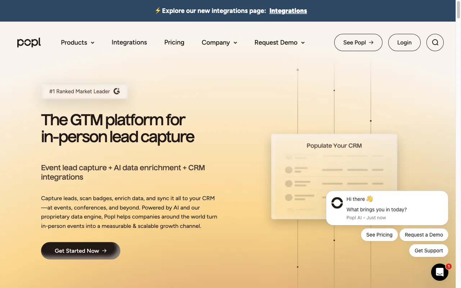Open the search magnifier icon button
461x288 pixels.
click(x=435, y=42)
